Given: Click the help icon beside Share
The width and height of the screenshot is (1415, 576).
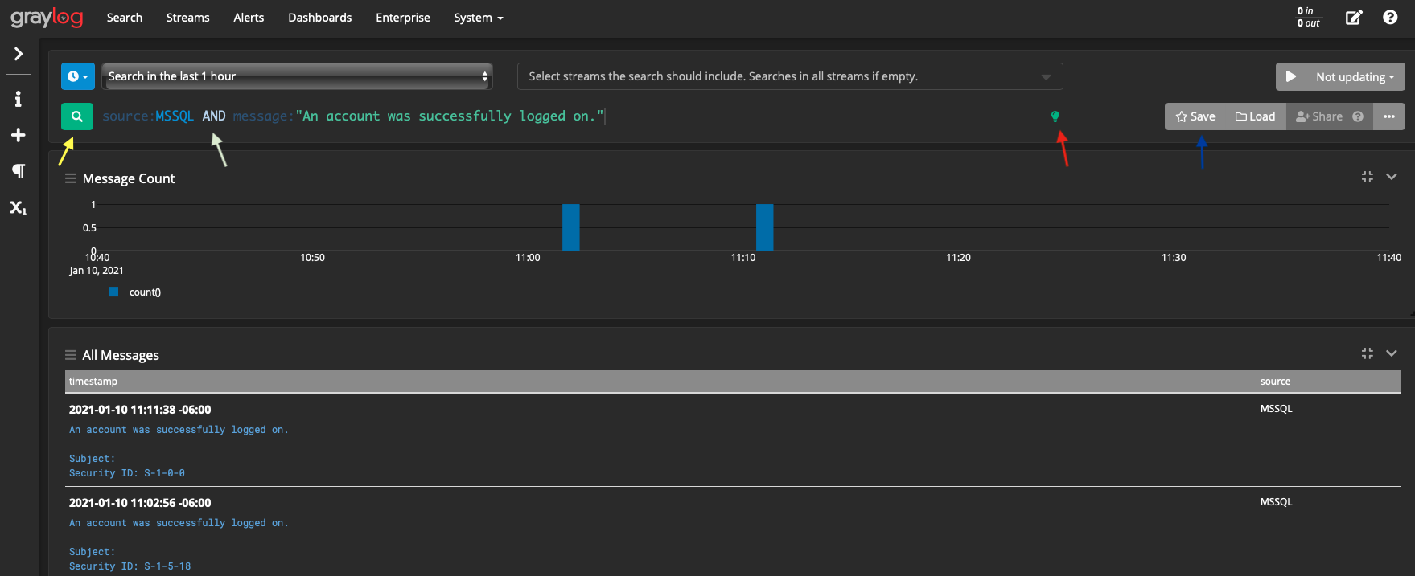Looking at the screenshot, I should point(1358,116).
